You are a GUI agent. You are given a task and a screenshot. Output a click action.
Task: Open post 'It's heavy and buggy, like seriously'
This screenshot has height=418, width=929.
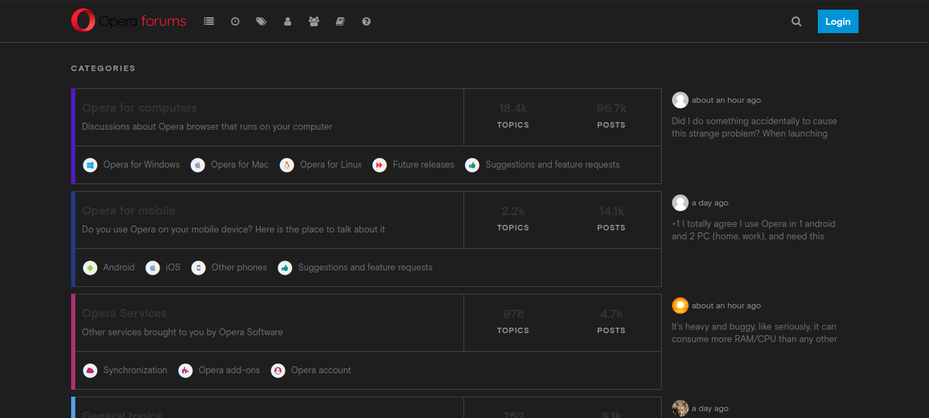point(754,333)
